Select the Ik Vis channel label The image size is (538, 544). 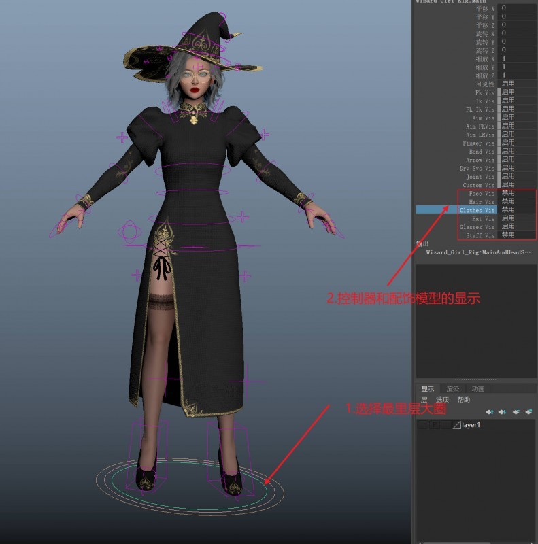point(485,101)
